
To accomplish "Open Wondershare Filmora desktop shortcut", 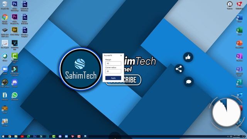I will click(x=15, y=71).
